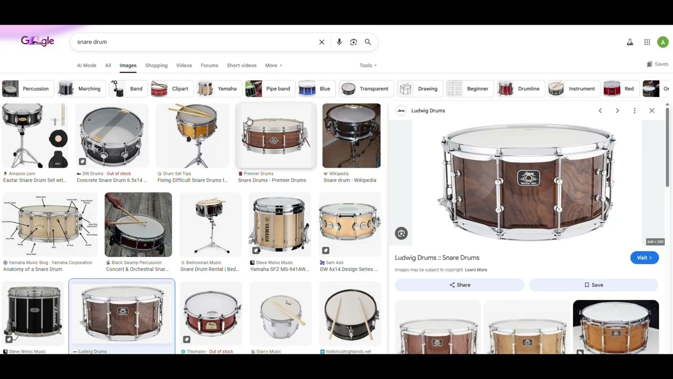
Task: Switch to AI Mode tab
Action: (87, 65)
